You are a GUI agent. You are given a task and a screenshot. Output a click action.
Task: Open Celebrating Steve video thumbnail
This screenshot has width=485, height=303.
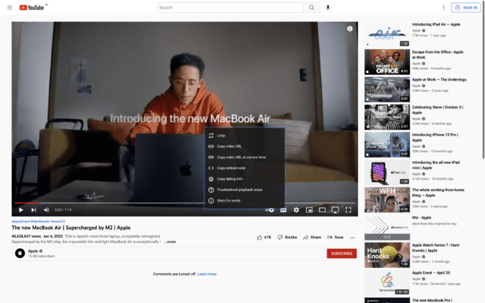(x=387, y=117)
